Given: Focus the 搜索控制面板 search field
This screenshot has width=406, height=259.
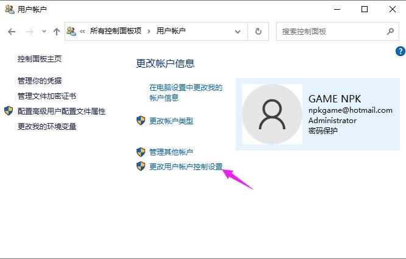Looking at the screenshot, I should pos(329,31).
